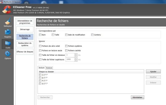Switch to the Exclure tab
This screenshot has width=166, height=105.
49,68
